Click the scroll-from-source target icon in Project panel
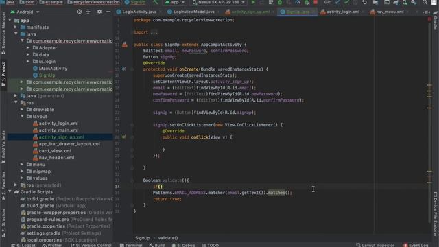 coord(80,12)
